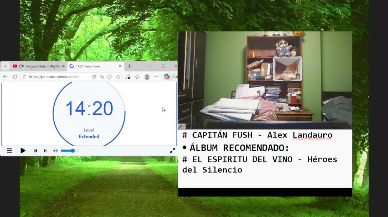388x217 pixels.
Task: Reload the pomodorotimer.online page
Action: 15,77
